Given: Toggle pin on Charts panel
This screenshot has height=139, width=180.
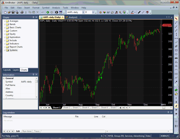Looking at the screenshot, I should tap(33, 17).
